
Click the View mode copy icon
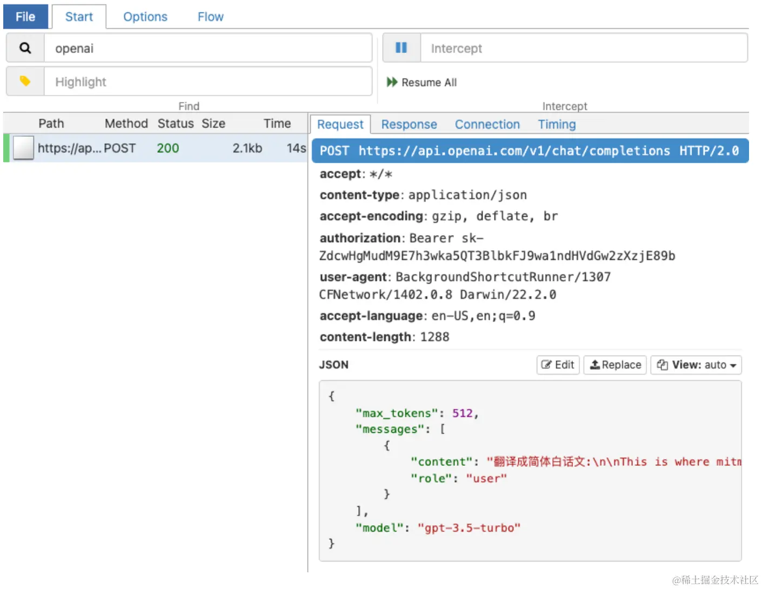click(662, 365)
